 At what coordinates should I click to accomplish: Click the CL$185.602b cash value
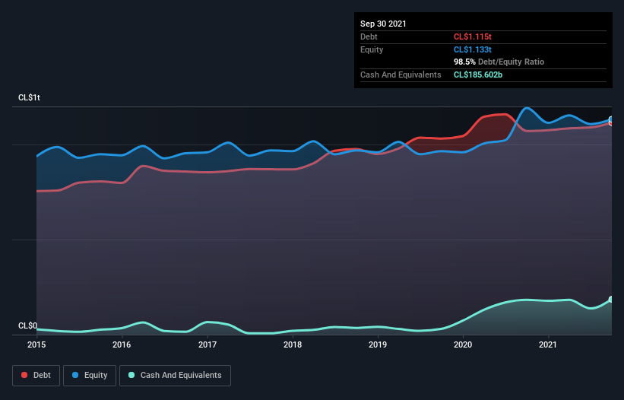click(x=478, y=75)
